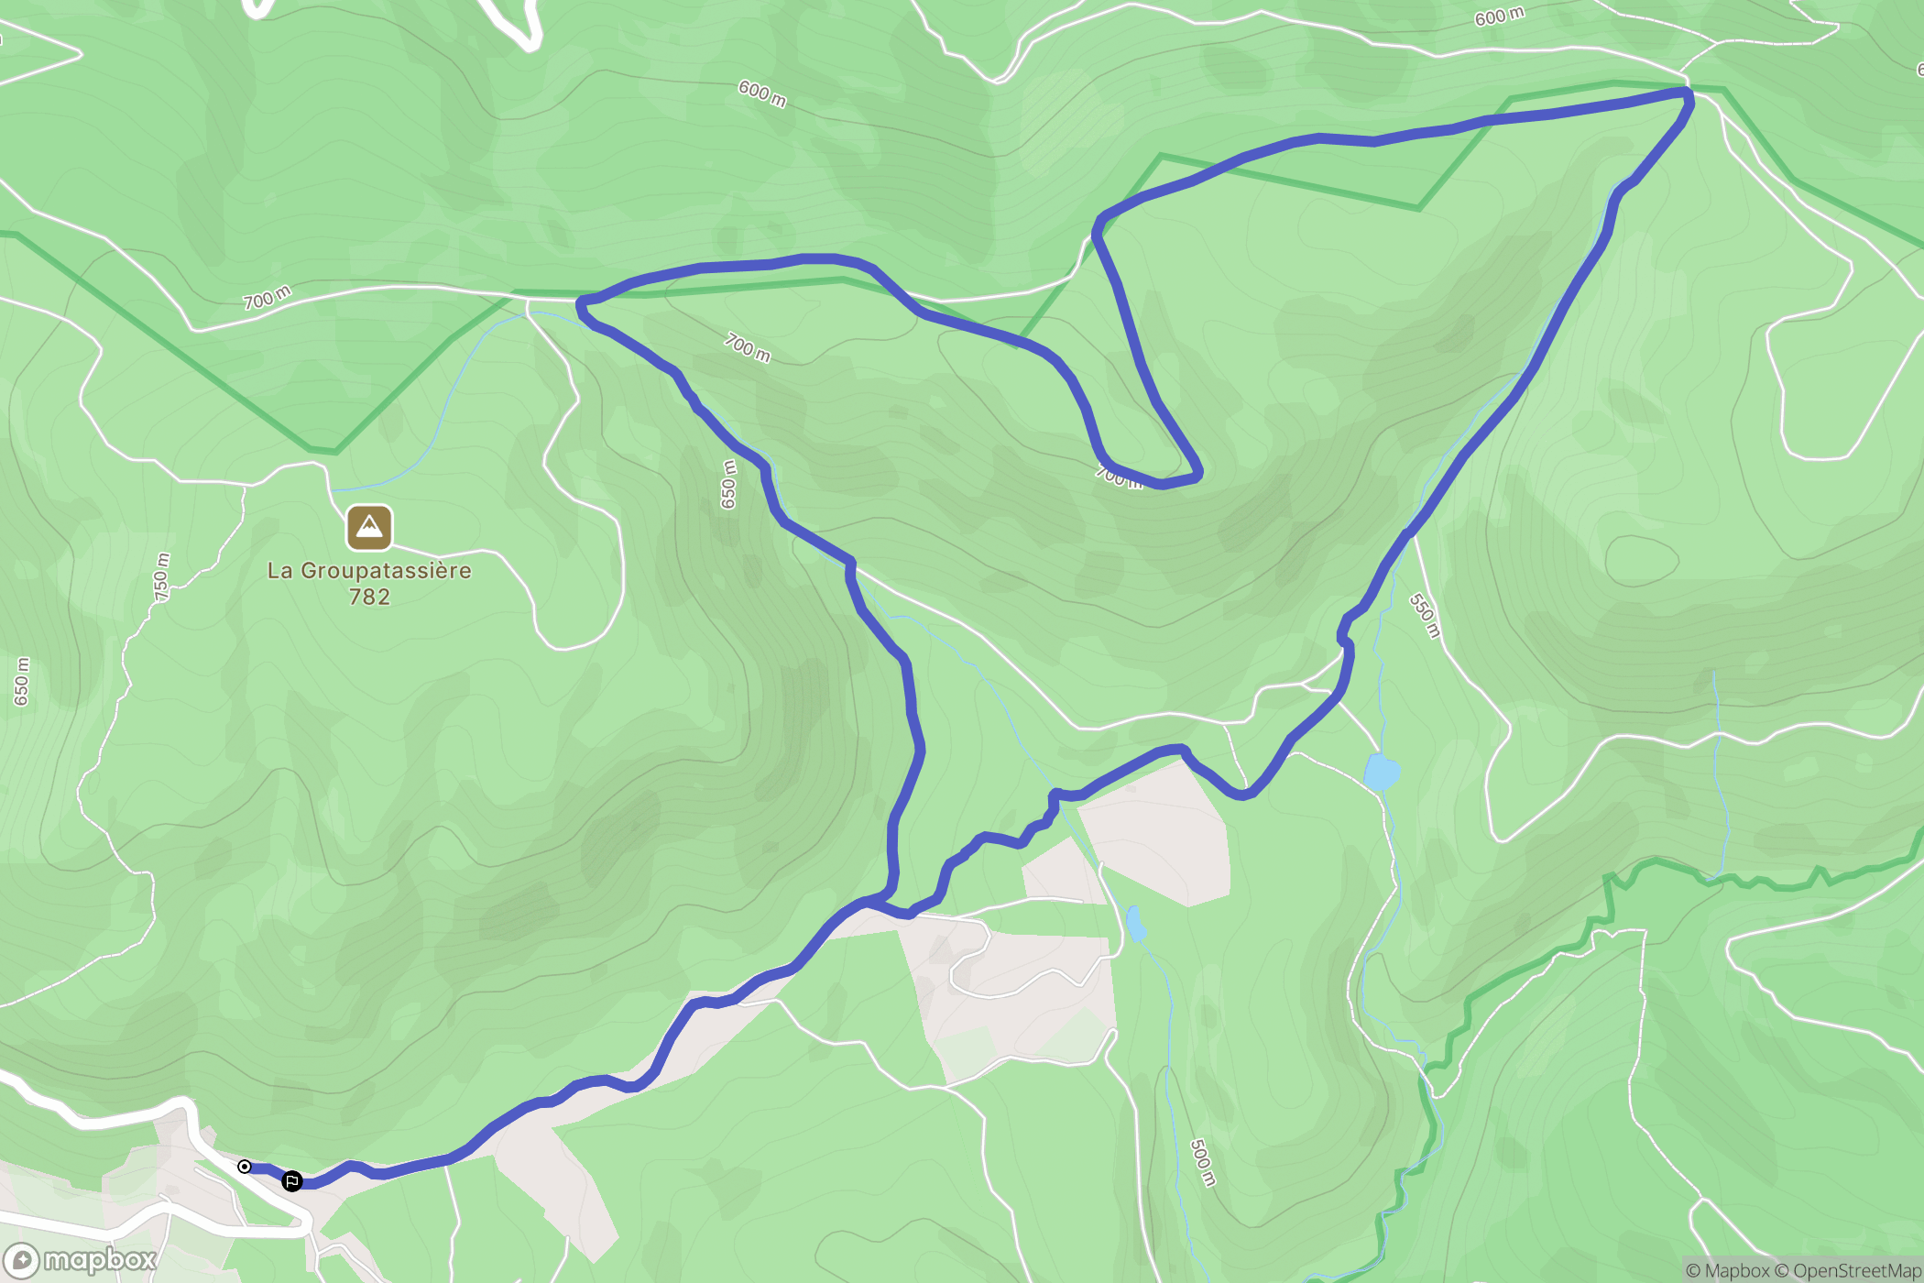The image size is (1924, 1283).
Task: Select the route start circle marker
Action: [245, 1167]
